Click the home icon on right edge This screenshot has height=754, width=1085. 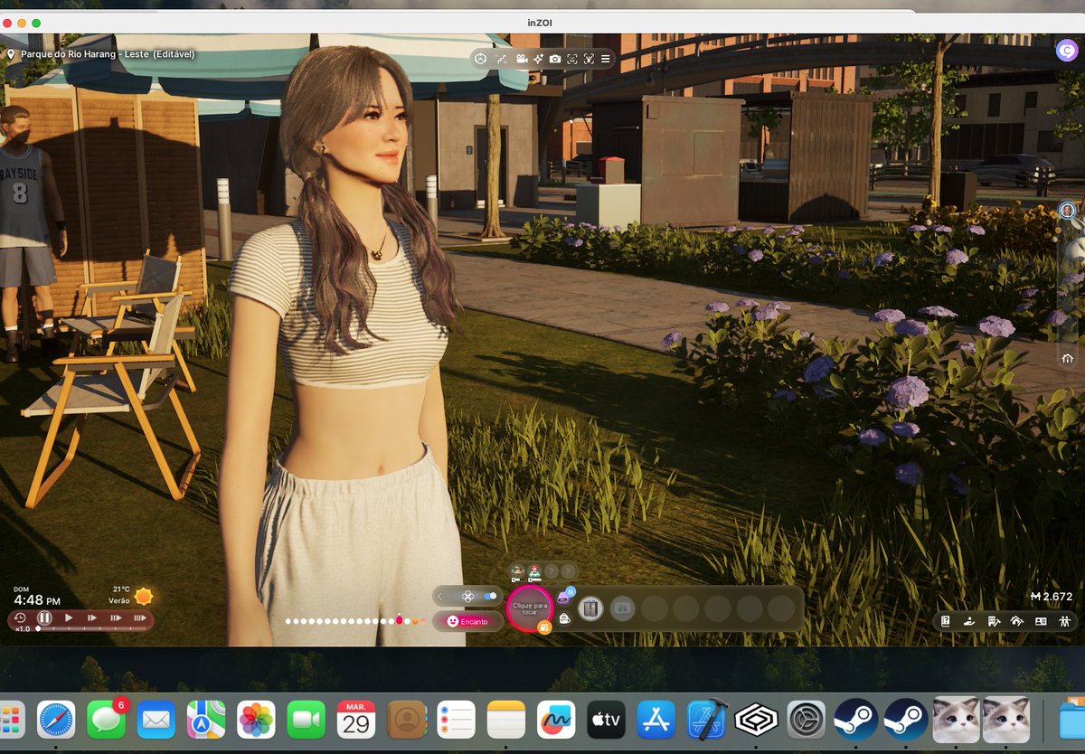[1068, 358]
